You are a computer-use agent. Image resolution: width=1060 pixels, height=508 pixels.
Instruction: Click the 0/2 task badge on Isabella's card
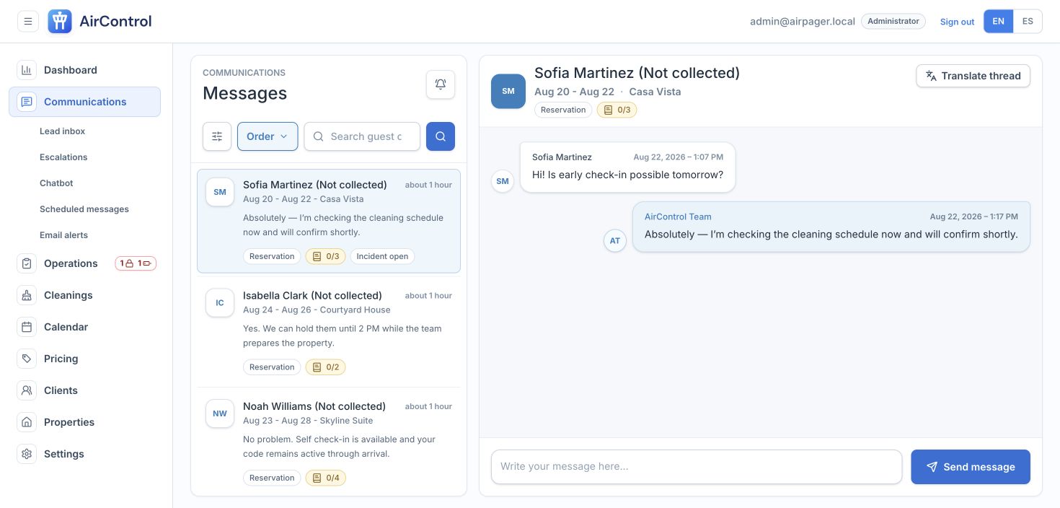[x=325, y=367]
